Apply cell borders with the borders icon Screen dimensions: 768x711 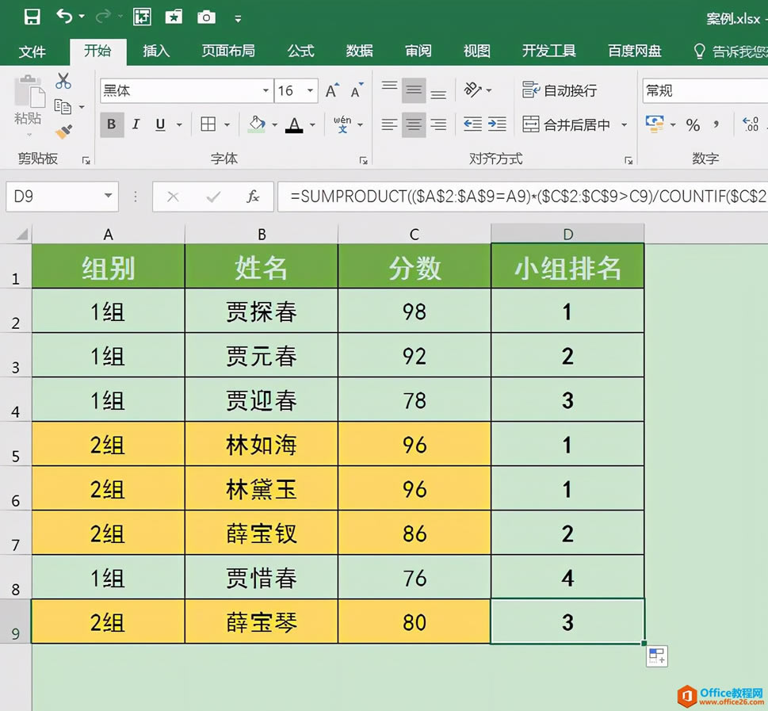(x=208, y=124)
